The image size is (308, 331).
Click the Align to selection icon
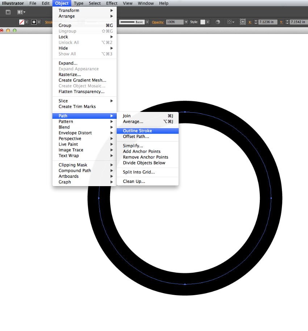[230, 22]
